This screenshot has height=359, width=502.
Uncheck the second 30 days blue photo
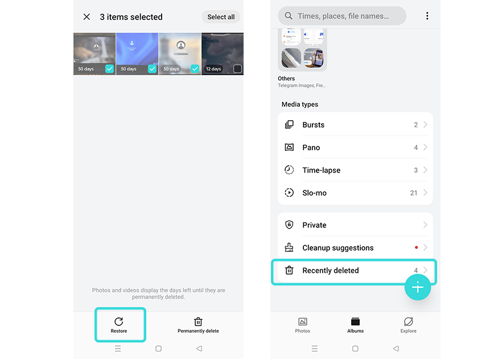pos(152,68)
